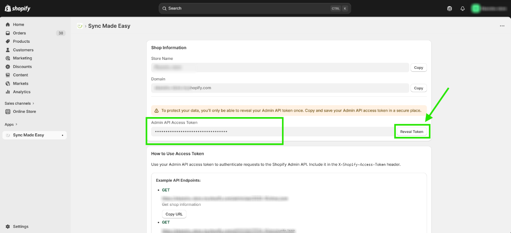The image size is (511, 233).
Task: Open the Home sidebar icon
Action: [8, 25]
